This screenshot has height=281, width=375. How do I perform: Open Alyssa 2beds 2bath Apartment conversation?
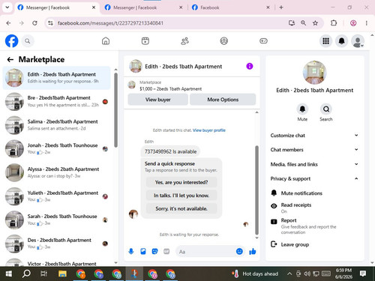pyautogui.click(x=56, y=172)
